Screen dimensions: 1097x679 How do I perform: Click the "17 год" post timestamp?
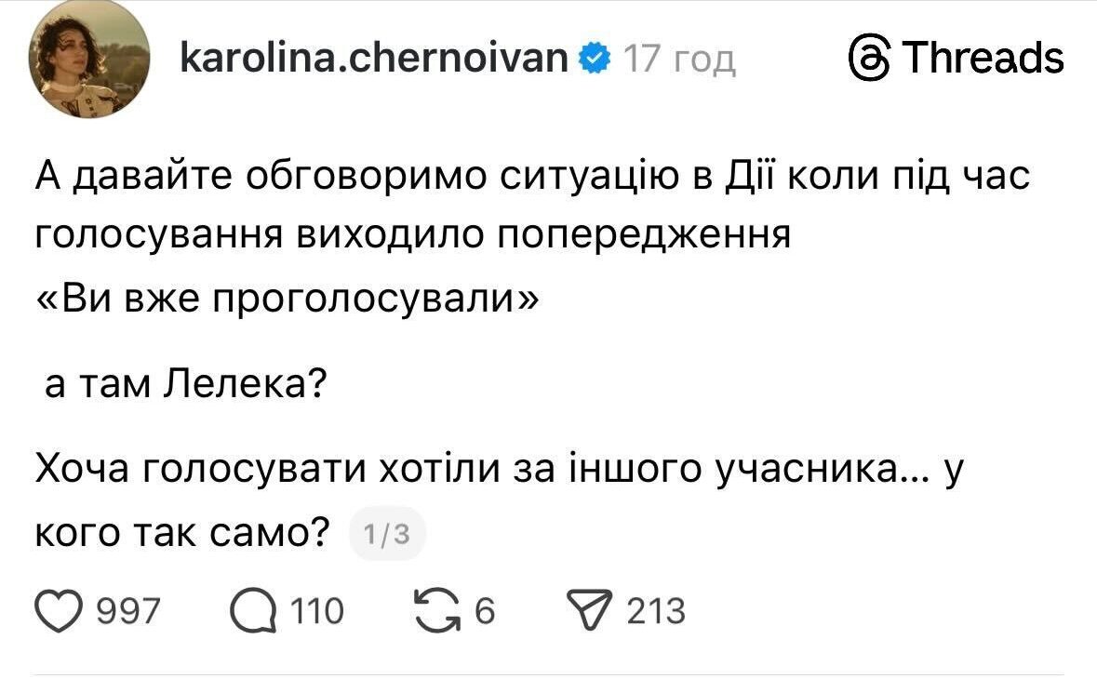(679, 60)
